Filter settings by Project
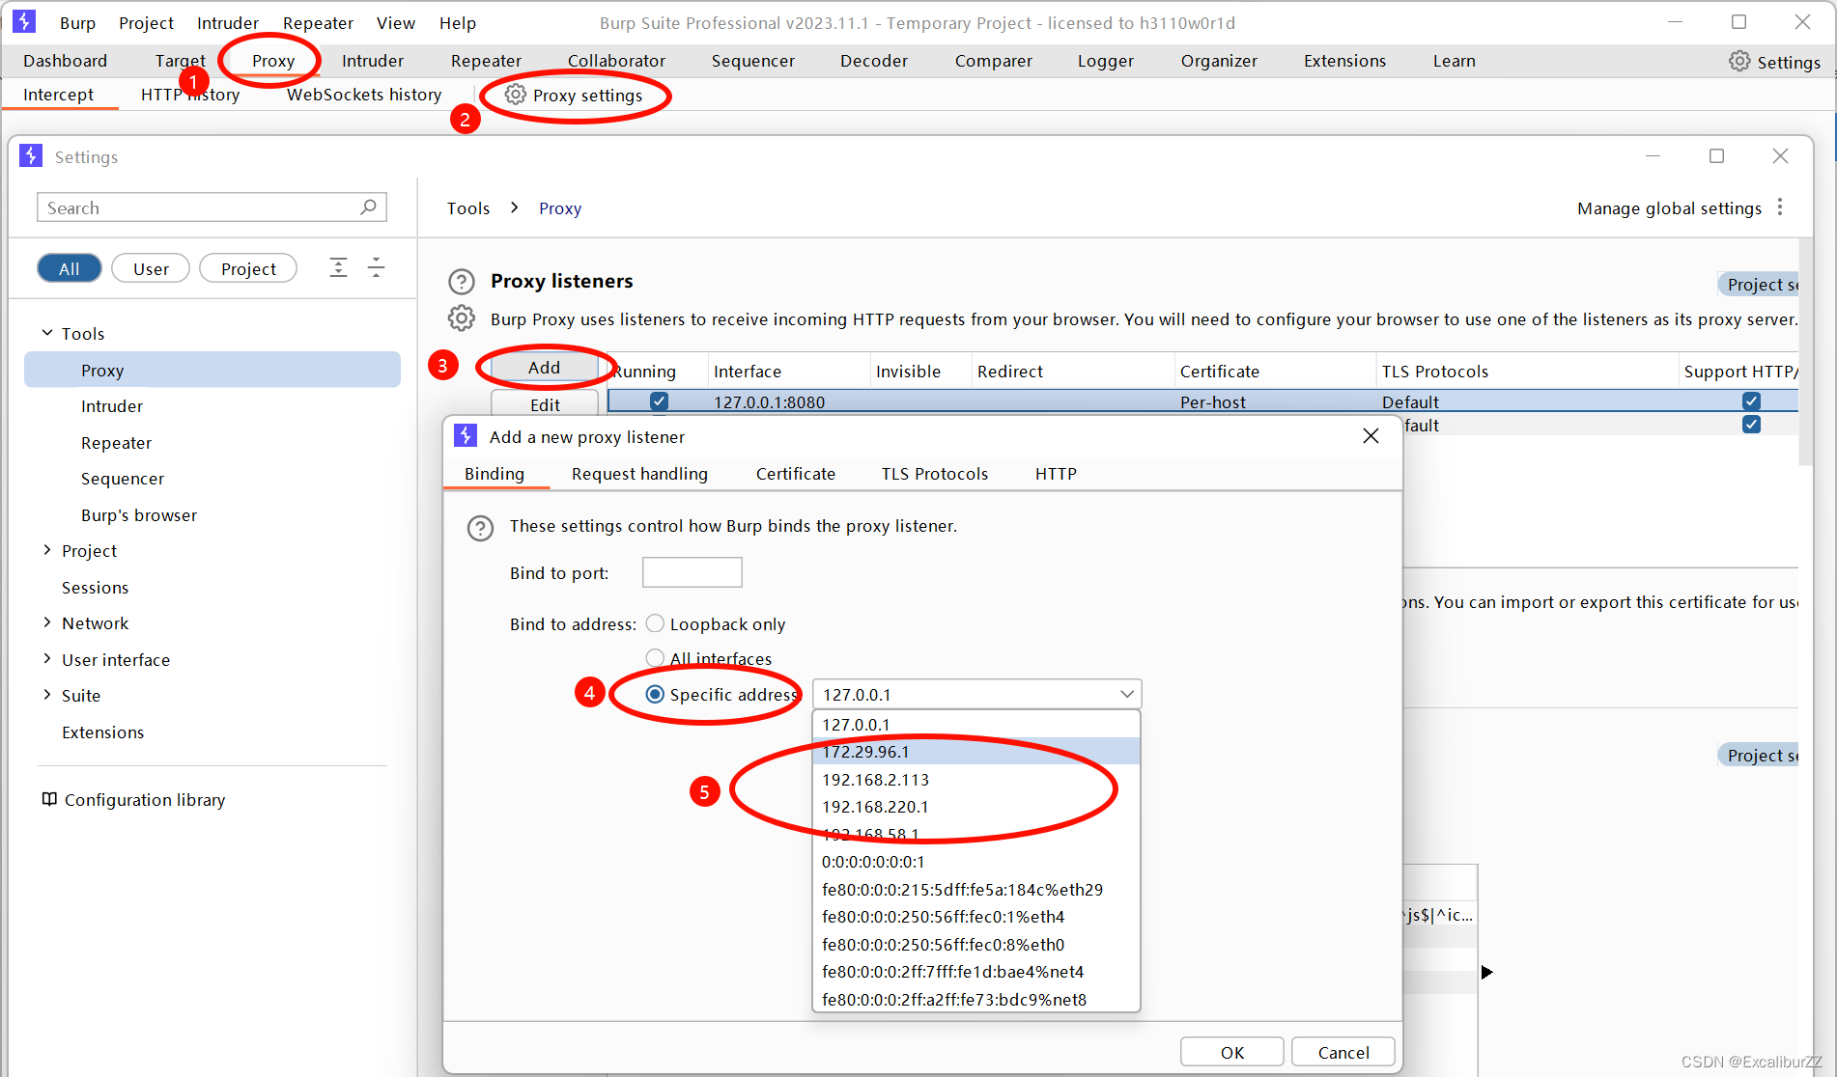 [x=248, y=268]
